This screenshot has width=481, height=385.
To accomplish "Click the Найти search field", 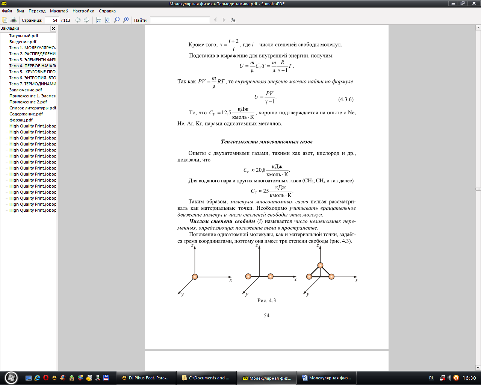I will tap(180, 20).
